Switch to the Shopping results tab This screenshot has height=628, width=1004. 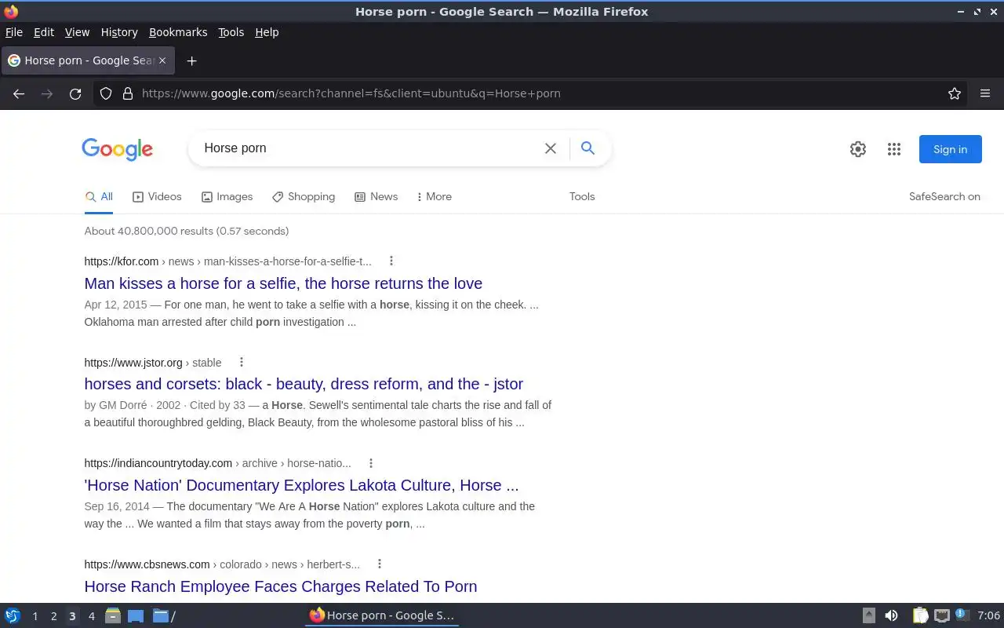tap(304, 197)
